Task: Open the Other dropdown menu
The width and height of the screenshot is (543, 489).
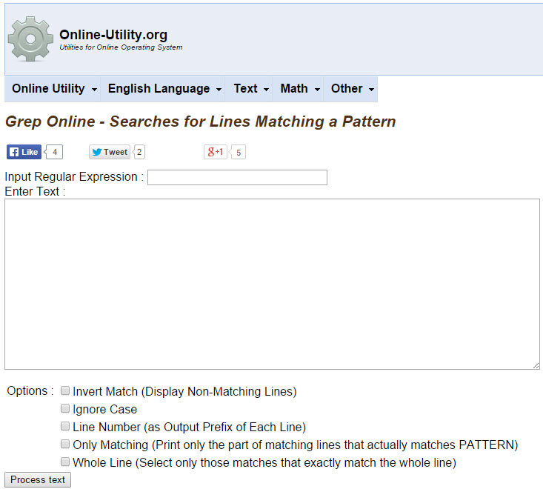Action: click(351, 89)
